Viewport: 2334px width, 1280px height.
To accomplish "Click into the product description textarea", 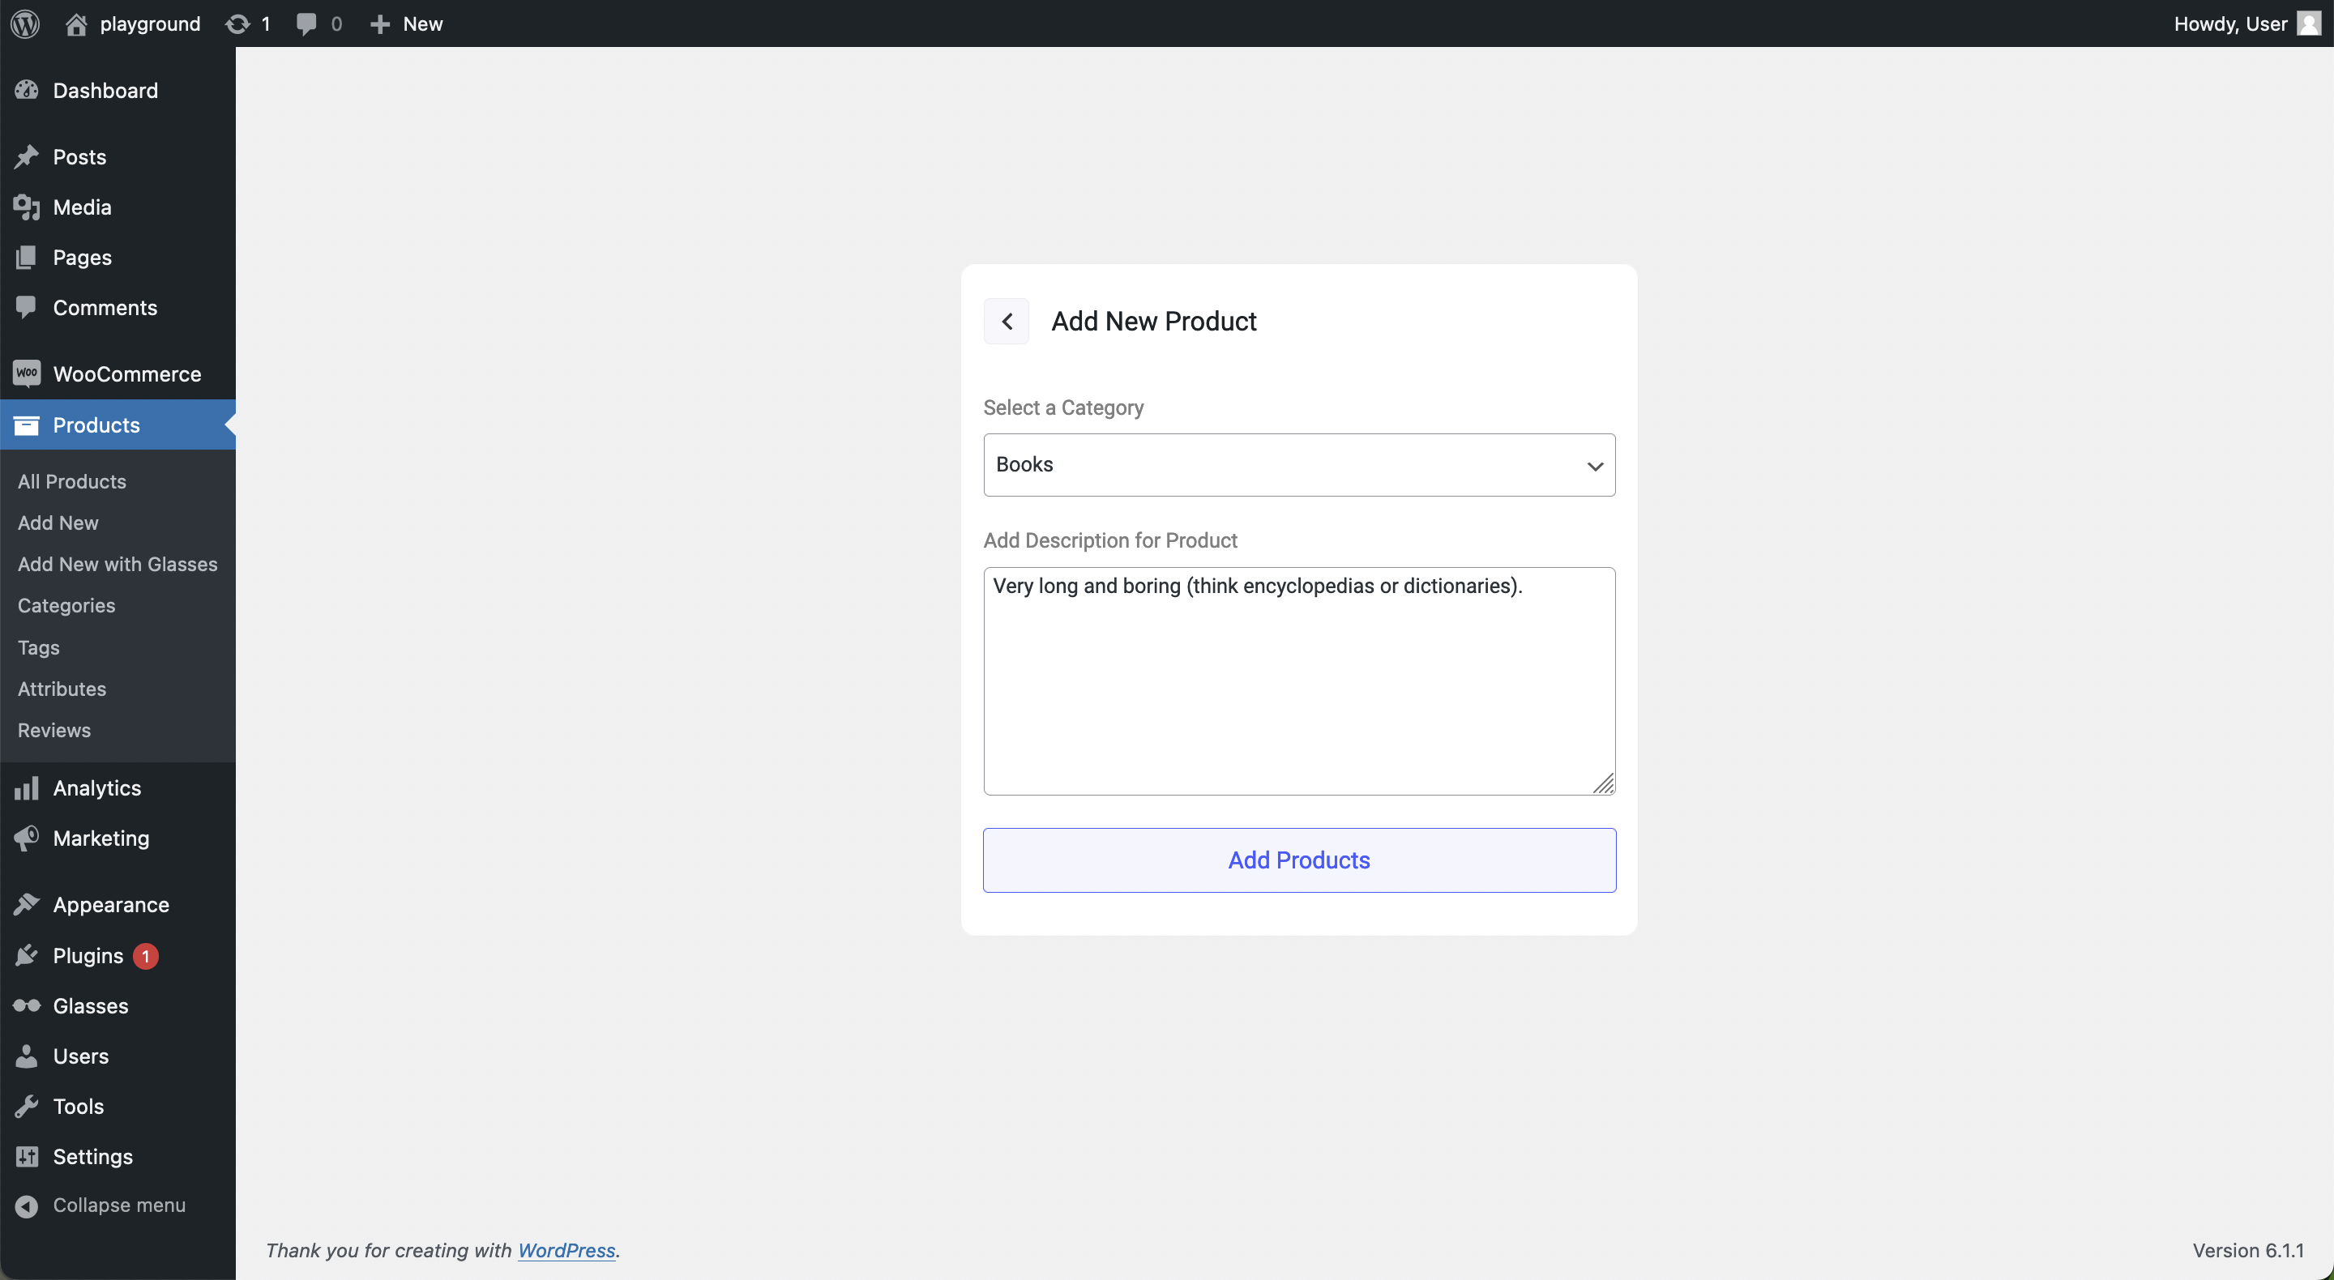I will 1298,681.
